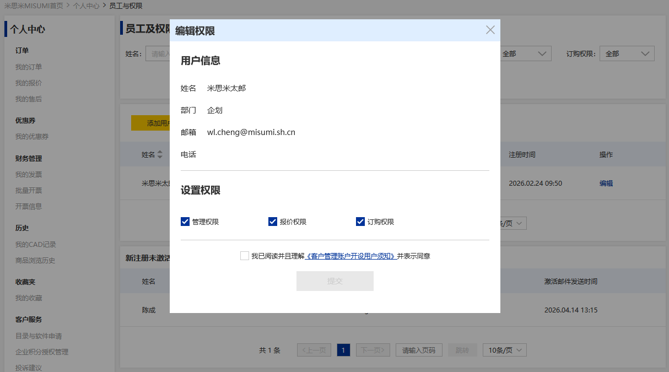The height and width of the screenshot is (372, 669).
Task: Open 我的发票 in sidebar
Action: click(29, 175)
